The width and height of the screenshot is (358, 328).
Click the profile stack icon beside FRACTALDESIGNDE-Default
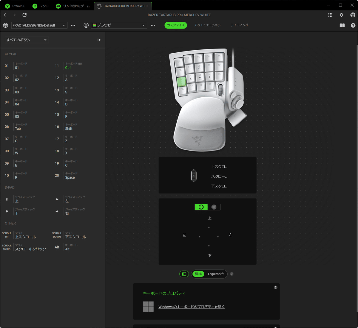click(5, 25)
